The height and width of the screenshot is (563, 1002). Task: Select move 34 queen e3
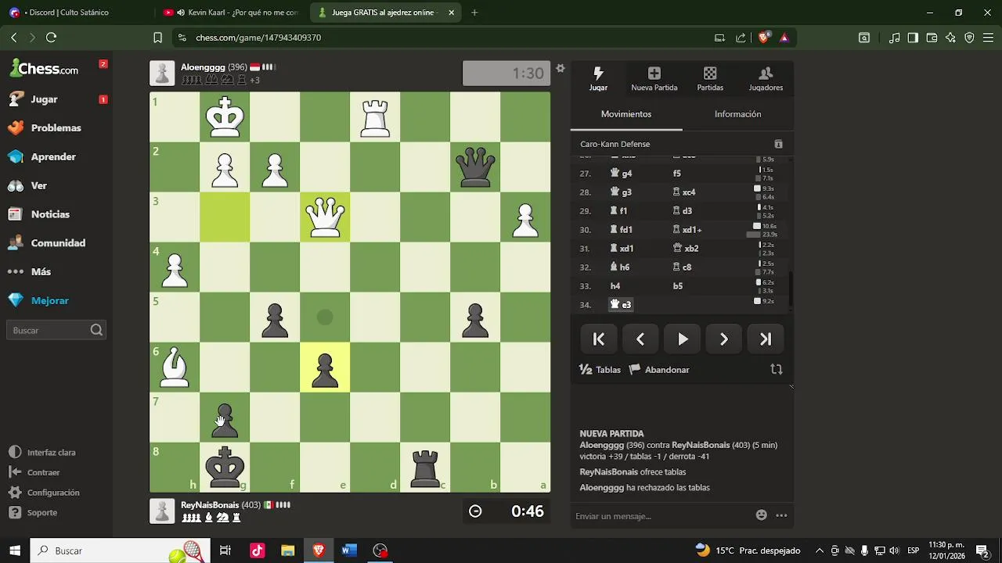point(622,304)
